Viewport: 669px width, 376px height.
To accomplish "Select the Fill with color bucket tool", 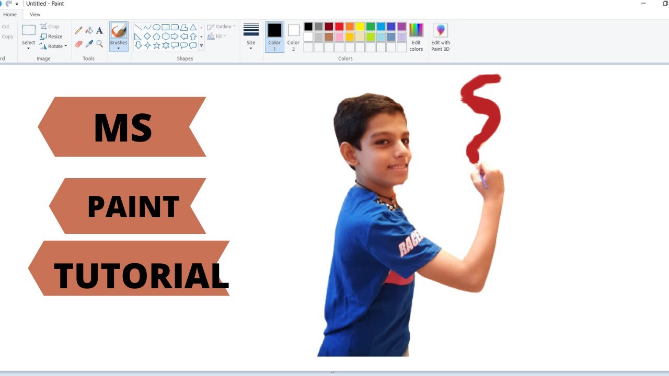I will 89,31.
